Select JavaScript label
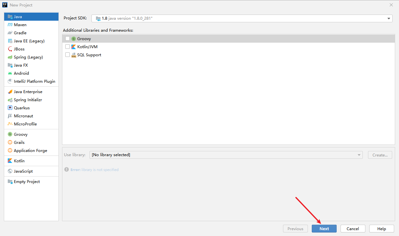 pos(23,171)
